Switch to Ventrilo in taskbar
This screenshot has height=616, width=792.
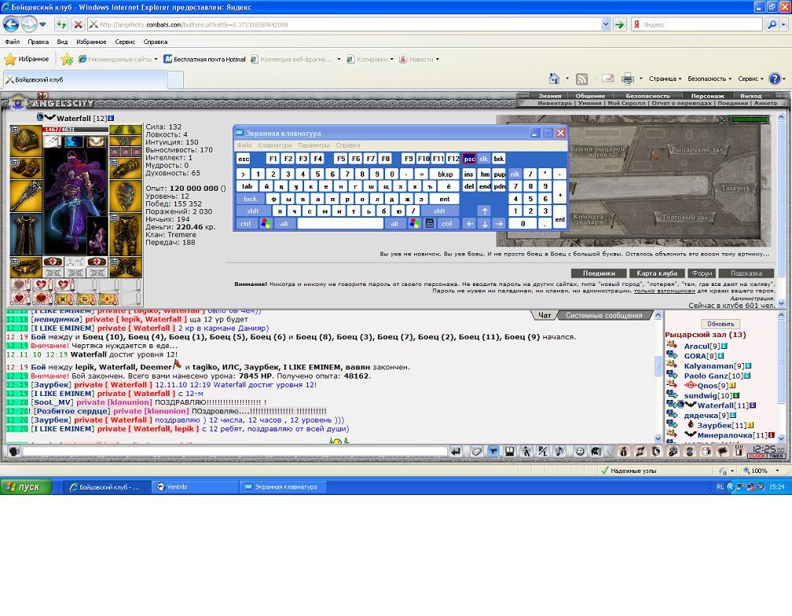195,486
